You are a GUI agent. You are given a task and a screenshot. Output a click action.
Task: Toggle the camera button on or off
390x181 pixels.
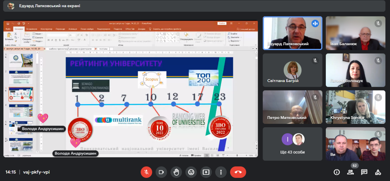coord(161,172)
